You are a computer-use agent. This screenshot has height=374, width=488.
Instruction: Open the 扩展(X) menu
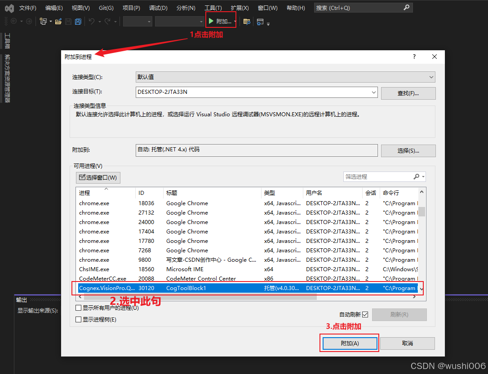pos(240,8)
